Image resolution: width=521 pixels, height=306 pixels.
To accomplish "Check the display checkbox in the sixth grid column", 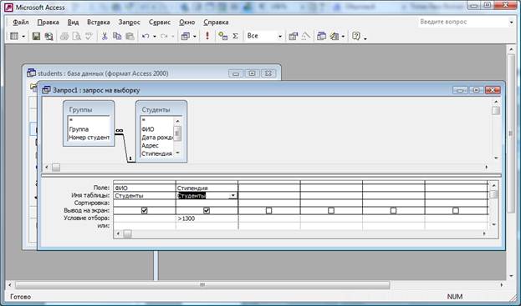I will pyautogui.click(x=456, y=210).
